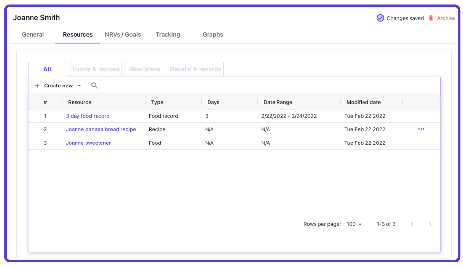Click the 2/22/2022 - 2/24/2022 date range cell
Viewport: 463px width, 267px height.
289,116
